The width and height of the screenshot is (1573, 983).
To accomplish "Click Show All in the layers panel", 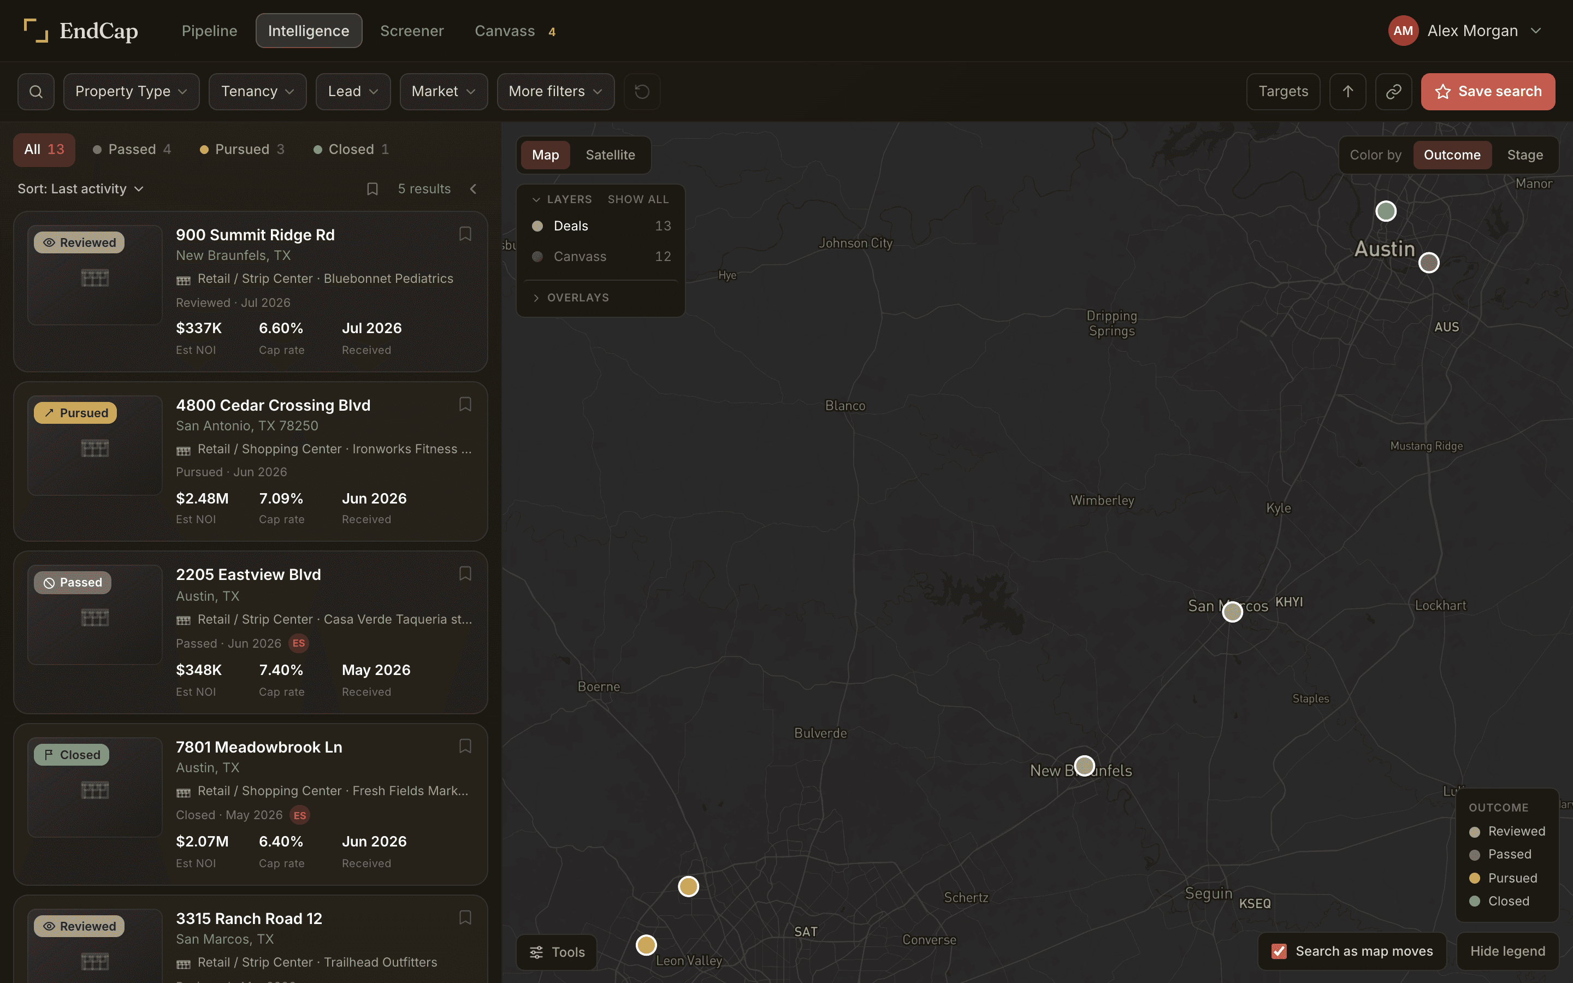I will point(638,199).
